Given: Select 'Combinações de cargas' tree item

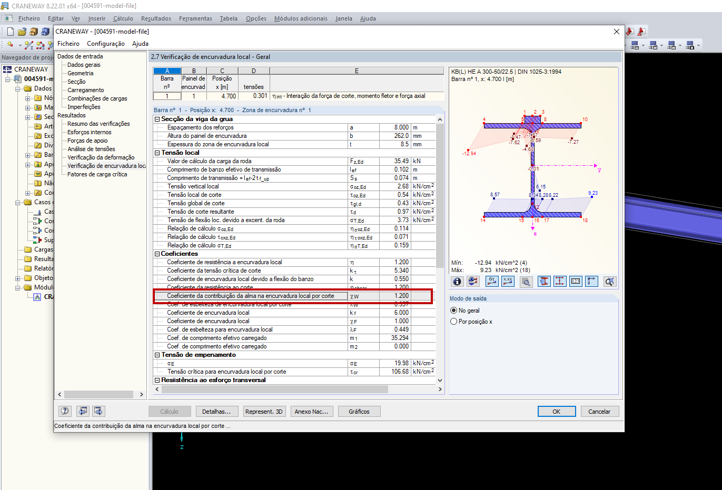Looking at the screenshot, I should (x=97, y=98).
